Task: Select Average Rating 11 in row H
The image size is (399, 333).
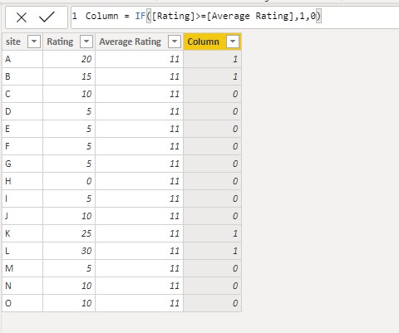Action: pos(139,181)
